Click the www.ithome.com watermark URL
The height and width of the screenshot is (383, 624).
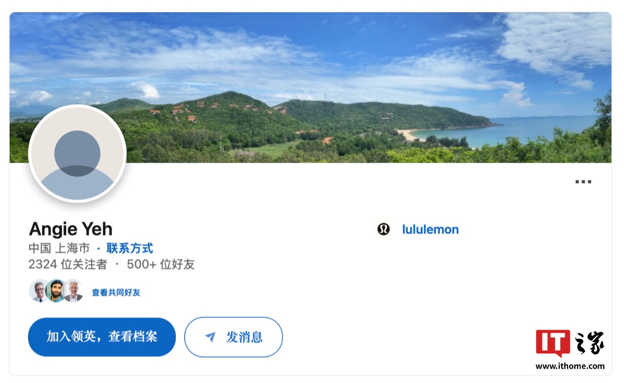point(570,366)
